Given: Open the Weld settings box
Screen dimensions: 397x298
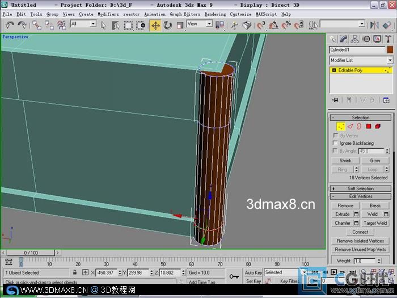Looking at the screenshot, I should click(386, 215).
